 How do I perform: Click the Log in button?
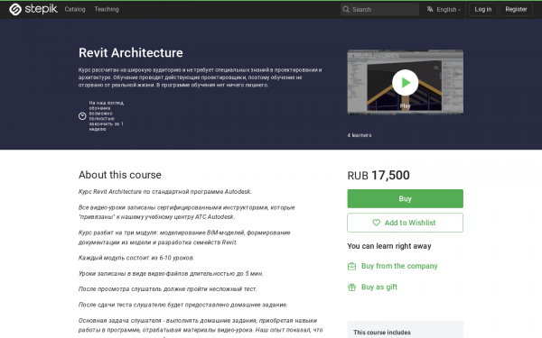483,9
